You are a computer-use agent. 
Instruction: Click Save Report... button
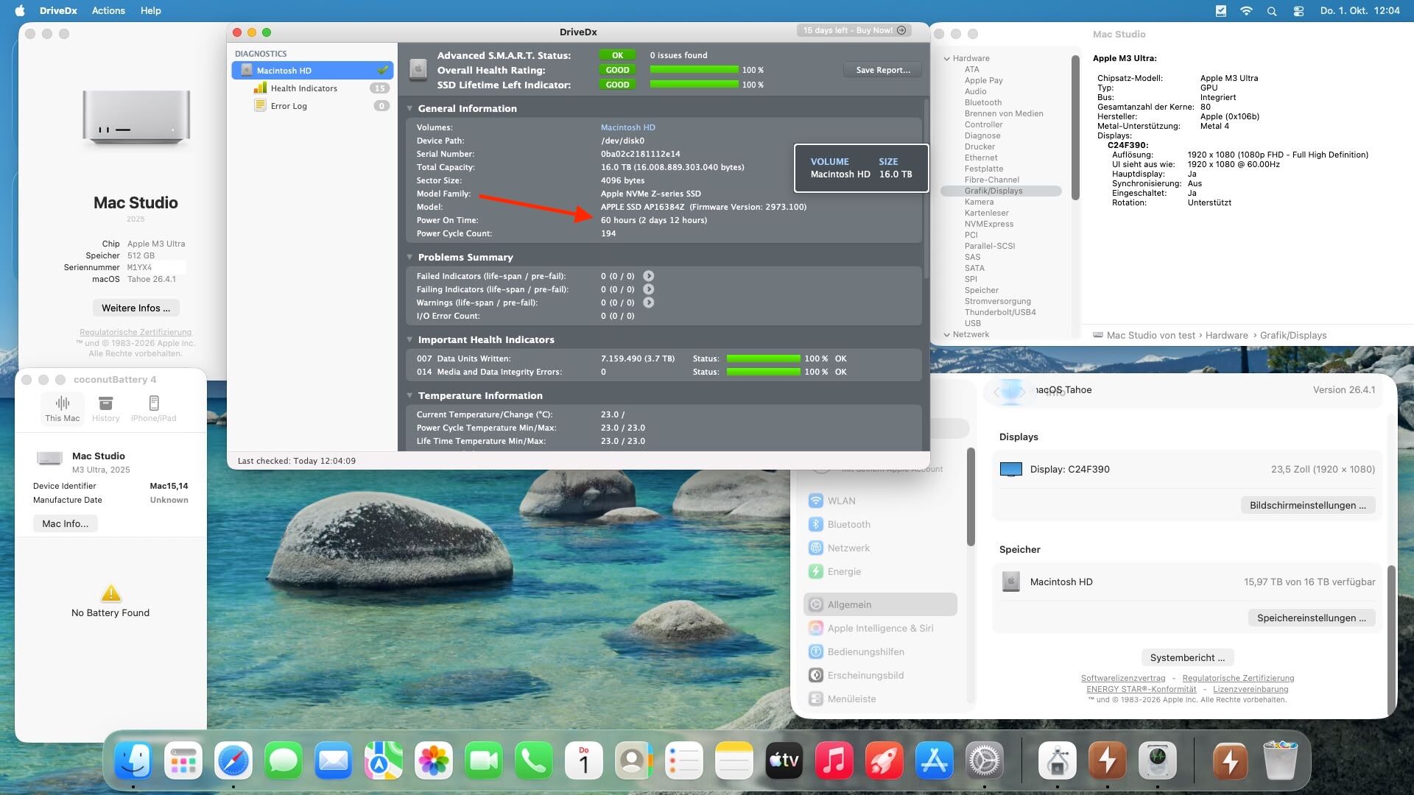(x=883, y=70)
